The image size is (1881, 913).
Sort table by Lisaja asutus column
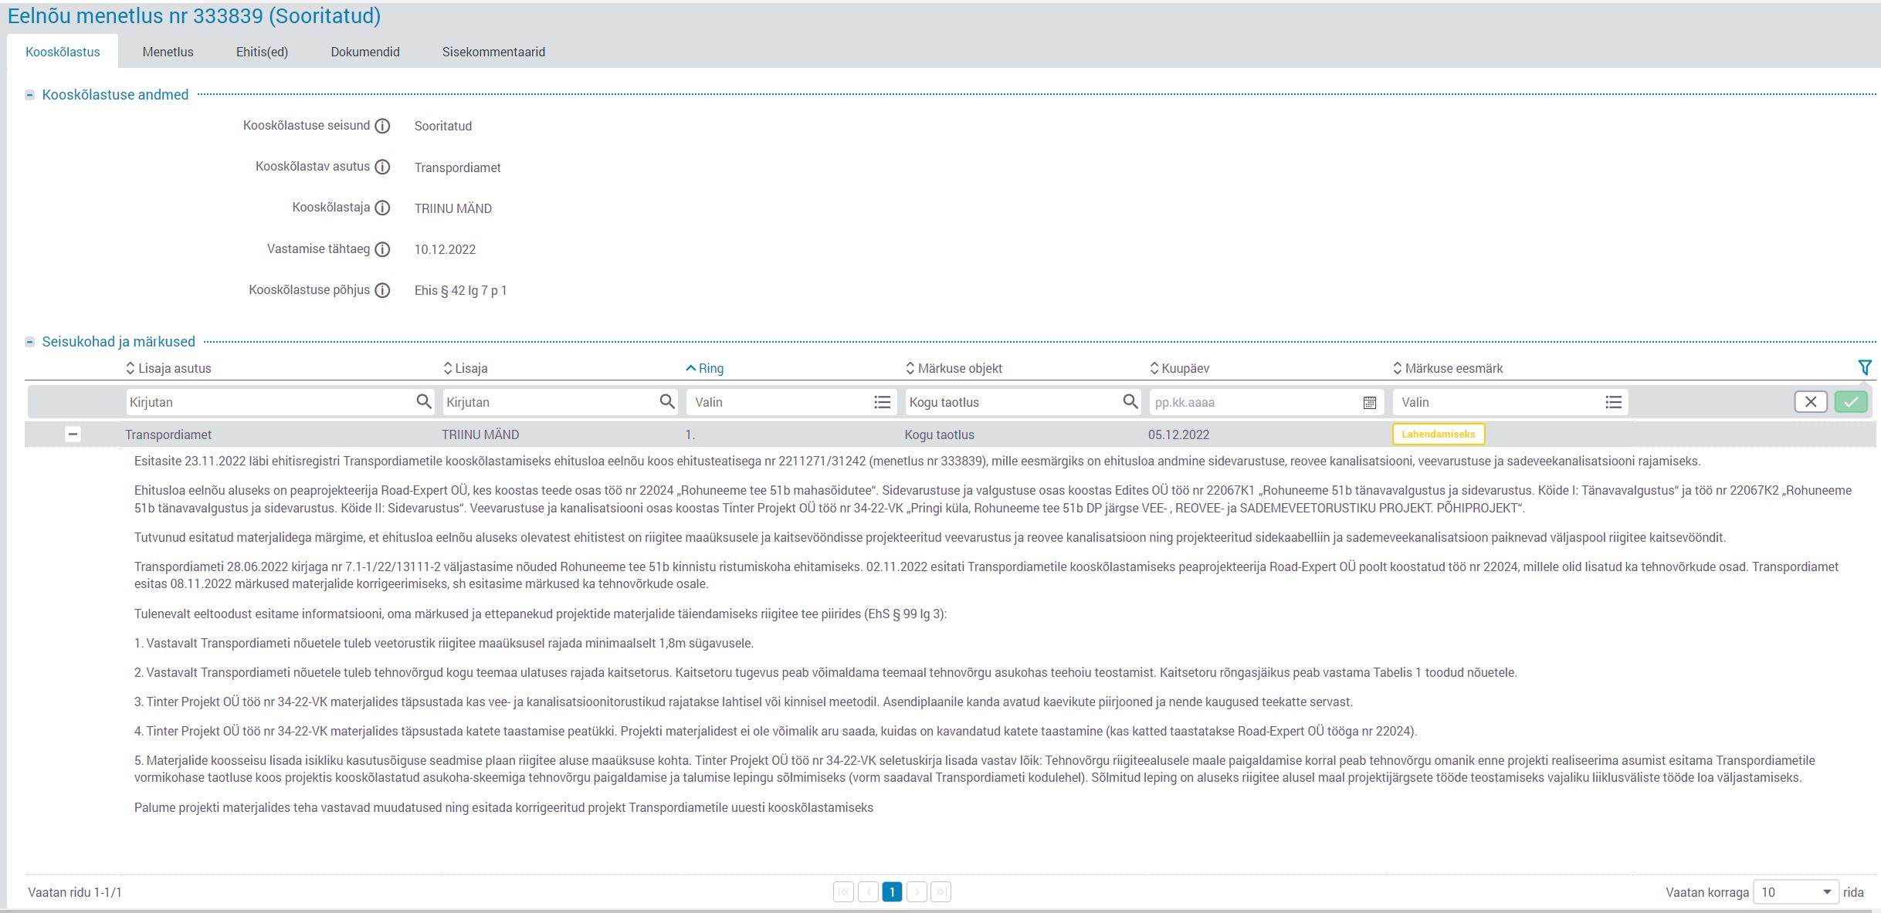click(x=168, y=368)
